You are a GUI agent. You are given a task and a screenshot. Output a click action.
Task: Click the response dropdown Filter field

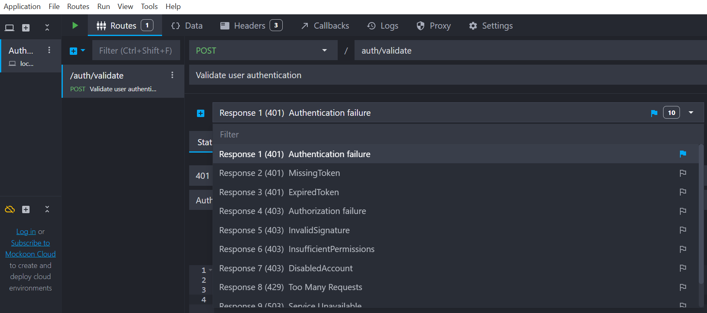click(x=458, y=134)
